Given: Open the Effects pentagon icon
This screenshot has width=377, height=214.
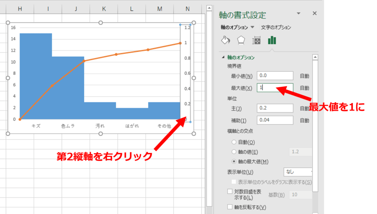Looking at the screenshot, I should click(240, 40).
